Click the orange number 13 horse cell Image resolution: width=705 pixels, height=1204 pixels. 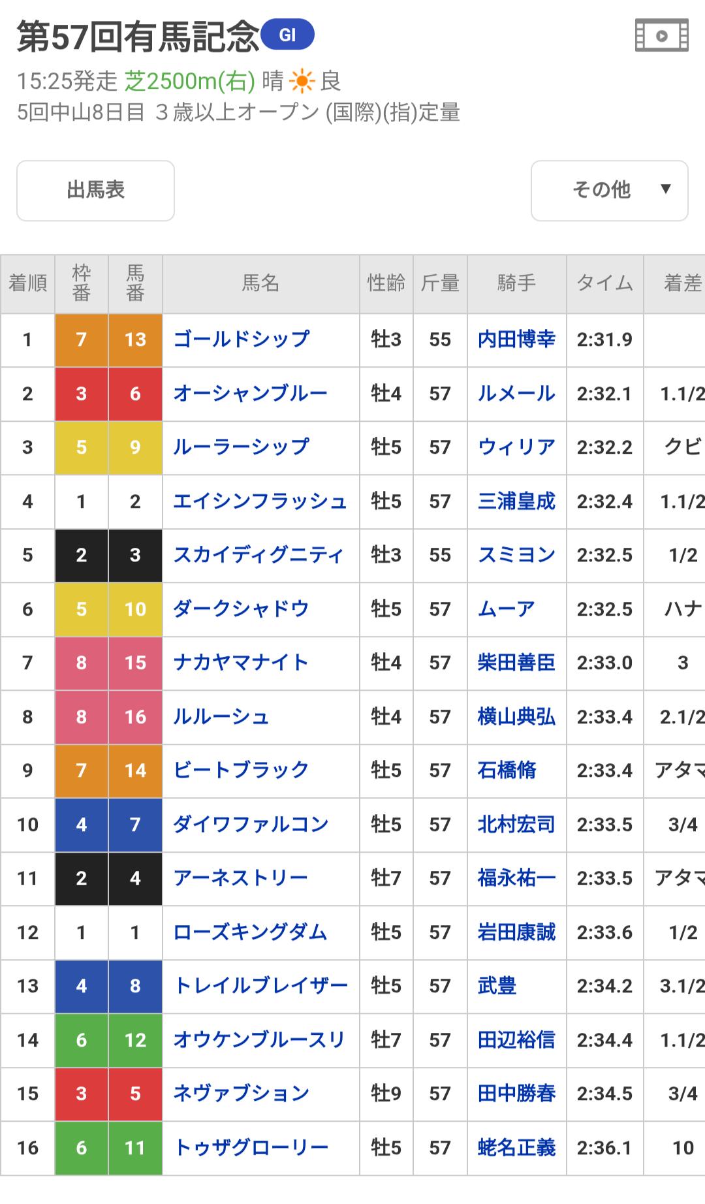coord(135,340)
